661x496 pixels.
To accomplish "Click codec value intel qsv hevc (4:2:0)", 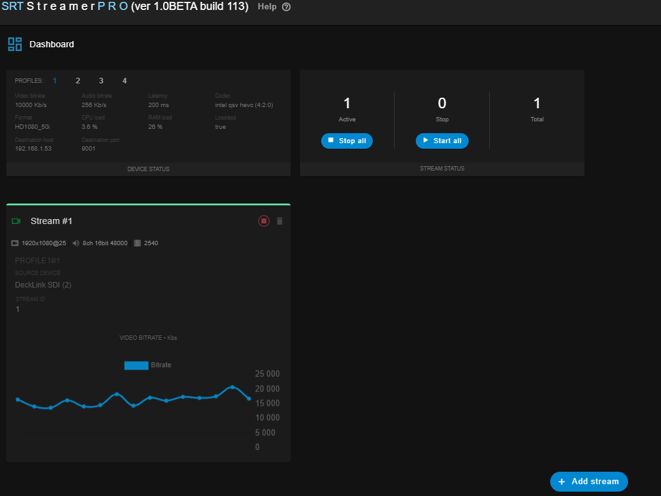I will pos(244,105).
